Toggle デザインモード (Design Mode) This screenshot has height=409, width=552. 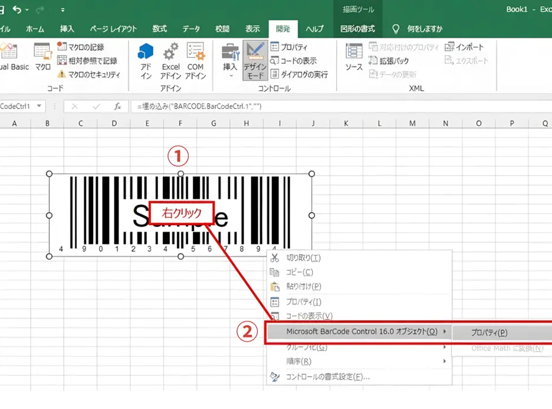coord(255,61)
